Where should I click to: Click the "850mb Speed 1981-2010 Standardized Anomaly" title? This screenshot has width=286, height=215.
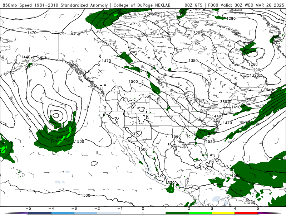[x=55, y=5]
